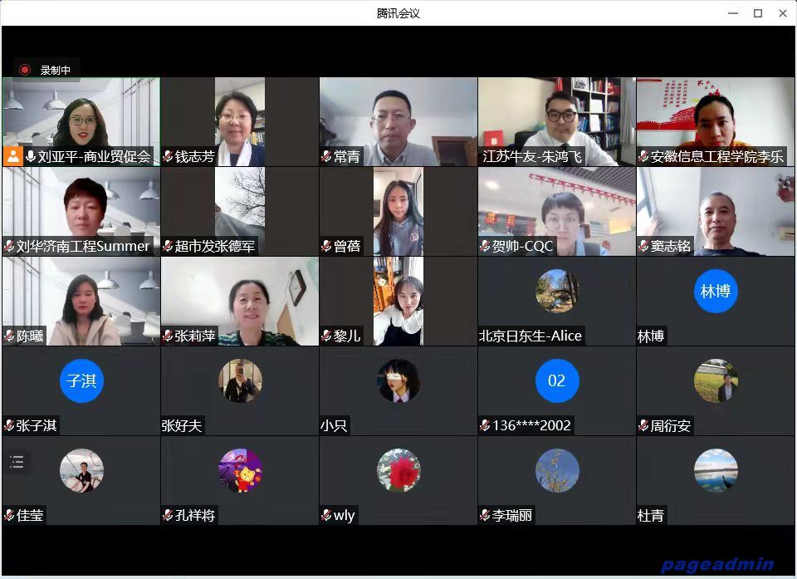Click 李瑞丽 profile avatar
Image resolution: width=797 pixels, height=579 pixels.
(x=557, y=470)
